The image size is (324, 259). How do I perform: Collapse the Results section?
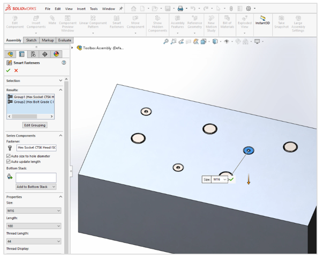click(x=60, y=90)
